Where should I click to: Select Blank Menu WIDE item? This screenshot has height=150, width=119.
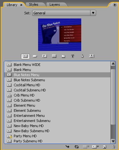[57, 65]
